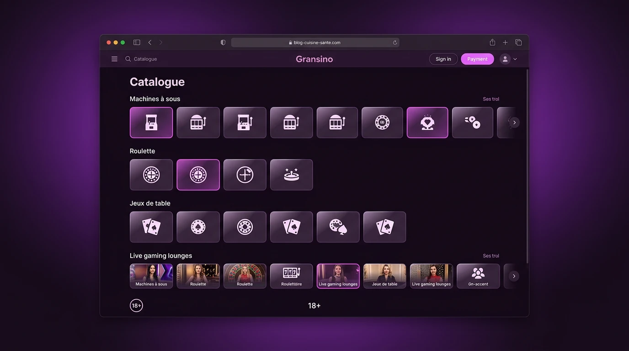This screenshot has height=351, width=629.
Task: Open the palette and spade table game tile
Action: click(338, 227)
